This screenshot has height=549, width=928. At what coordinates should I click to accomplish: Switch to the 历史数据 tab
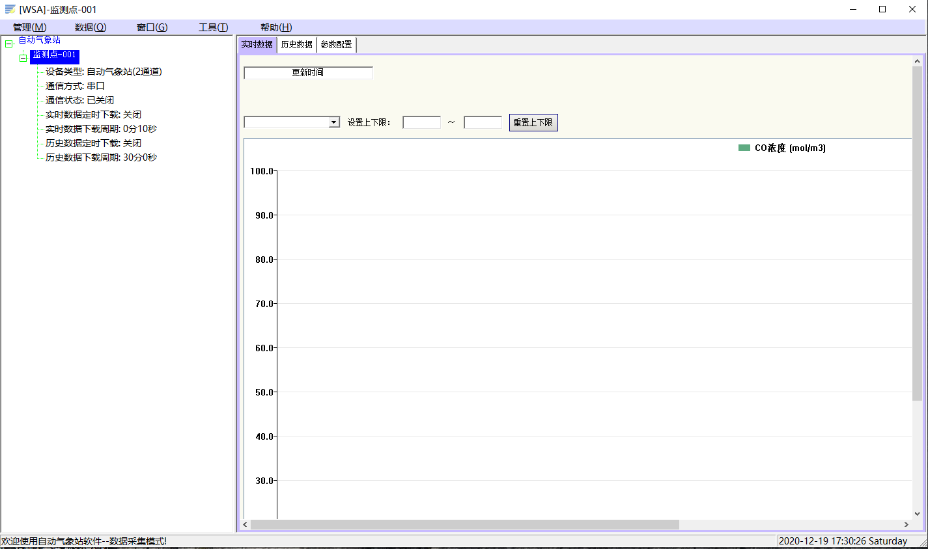[297, 45]
